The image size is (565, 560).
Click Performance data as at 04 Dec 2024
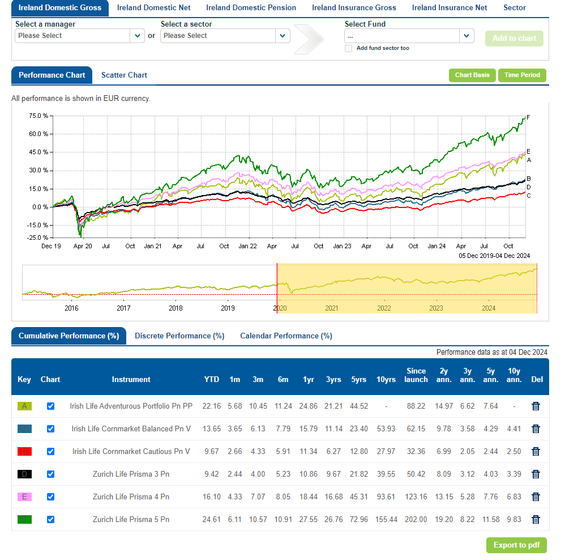pyautogui.click(x=492, y=352)
